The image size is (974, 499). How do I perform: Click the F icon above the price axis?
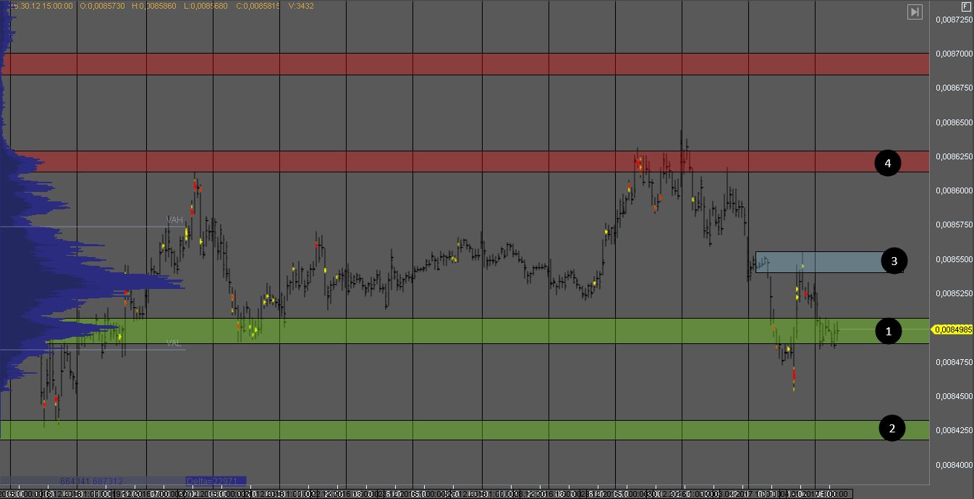tap(965, 6)
